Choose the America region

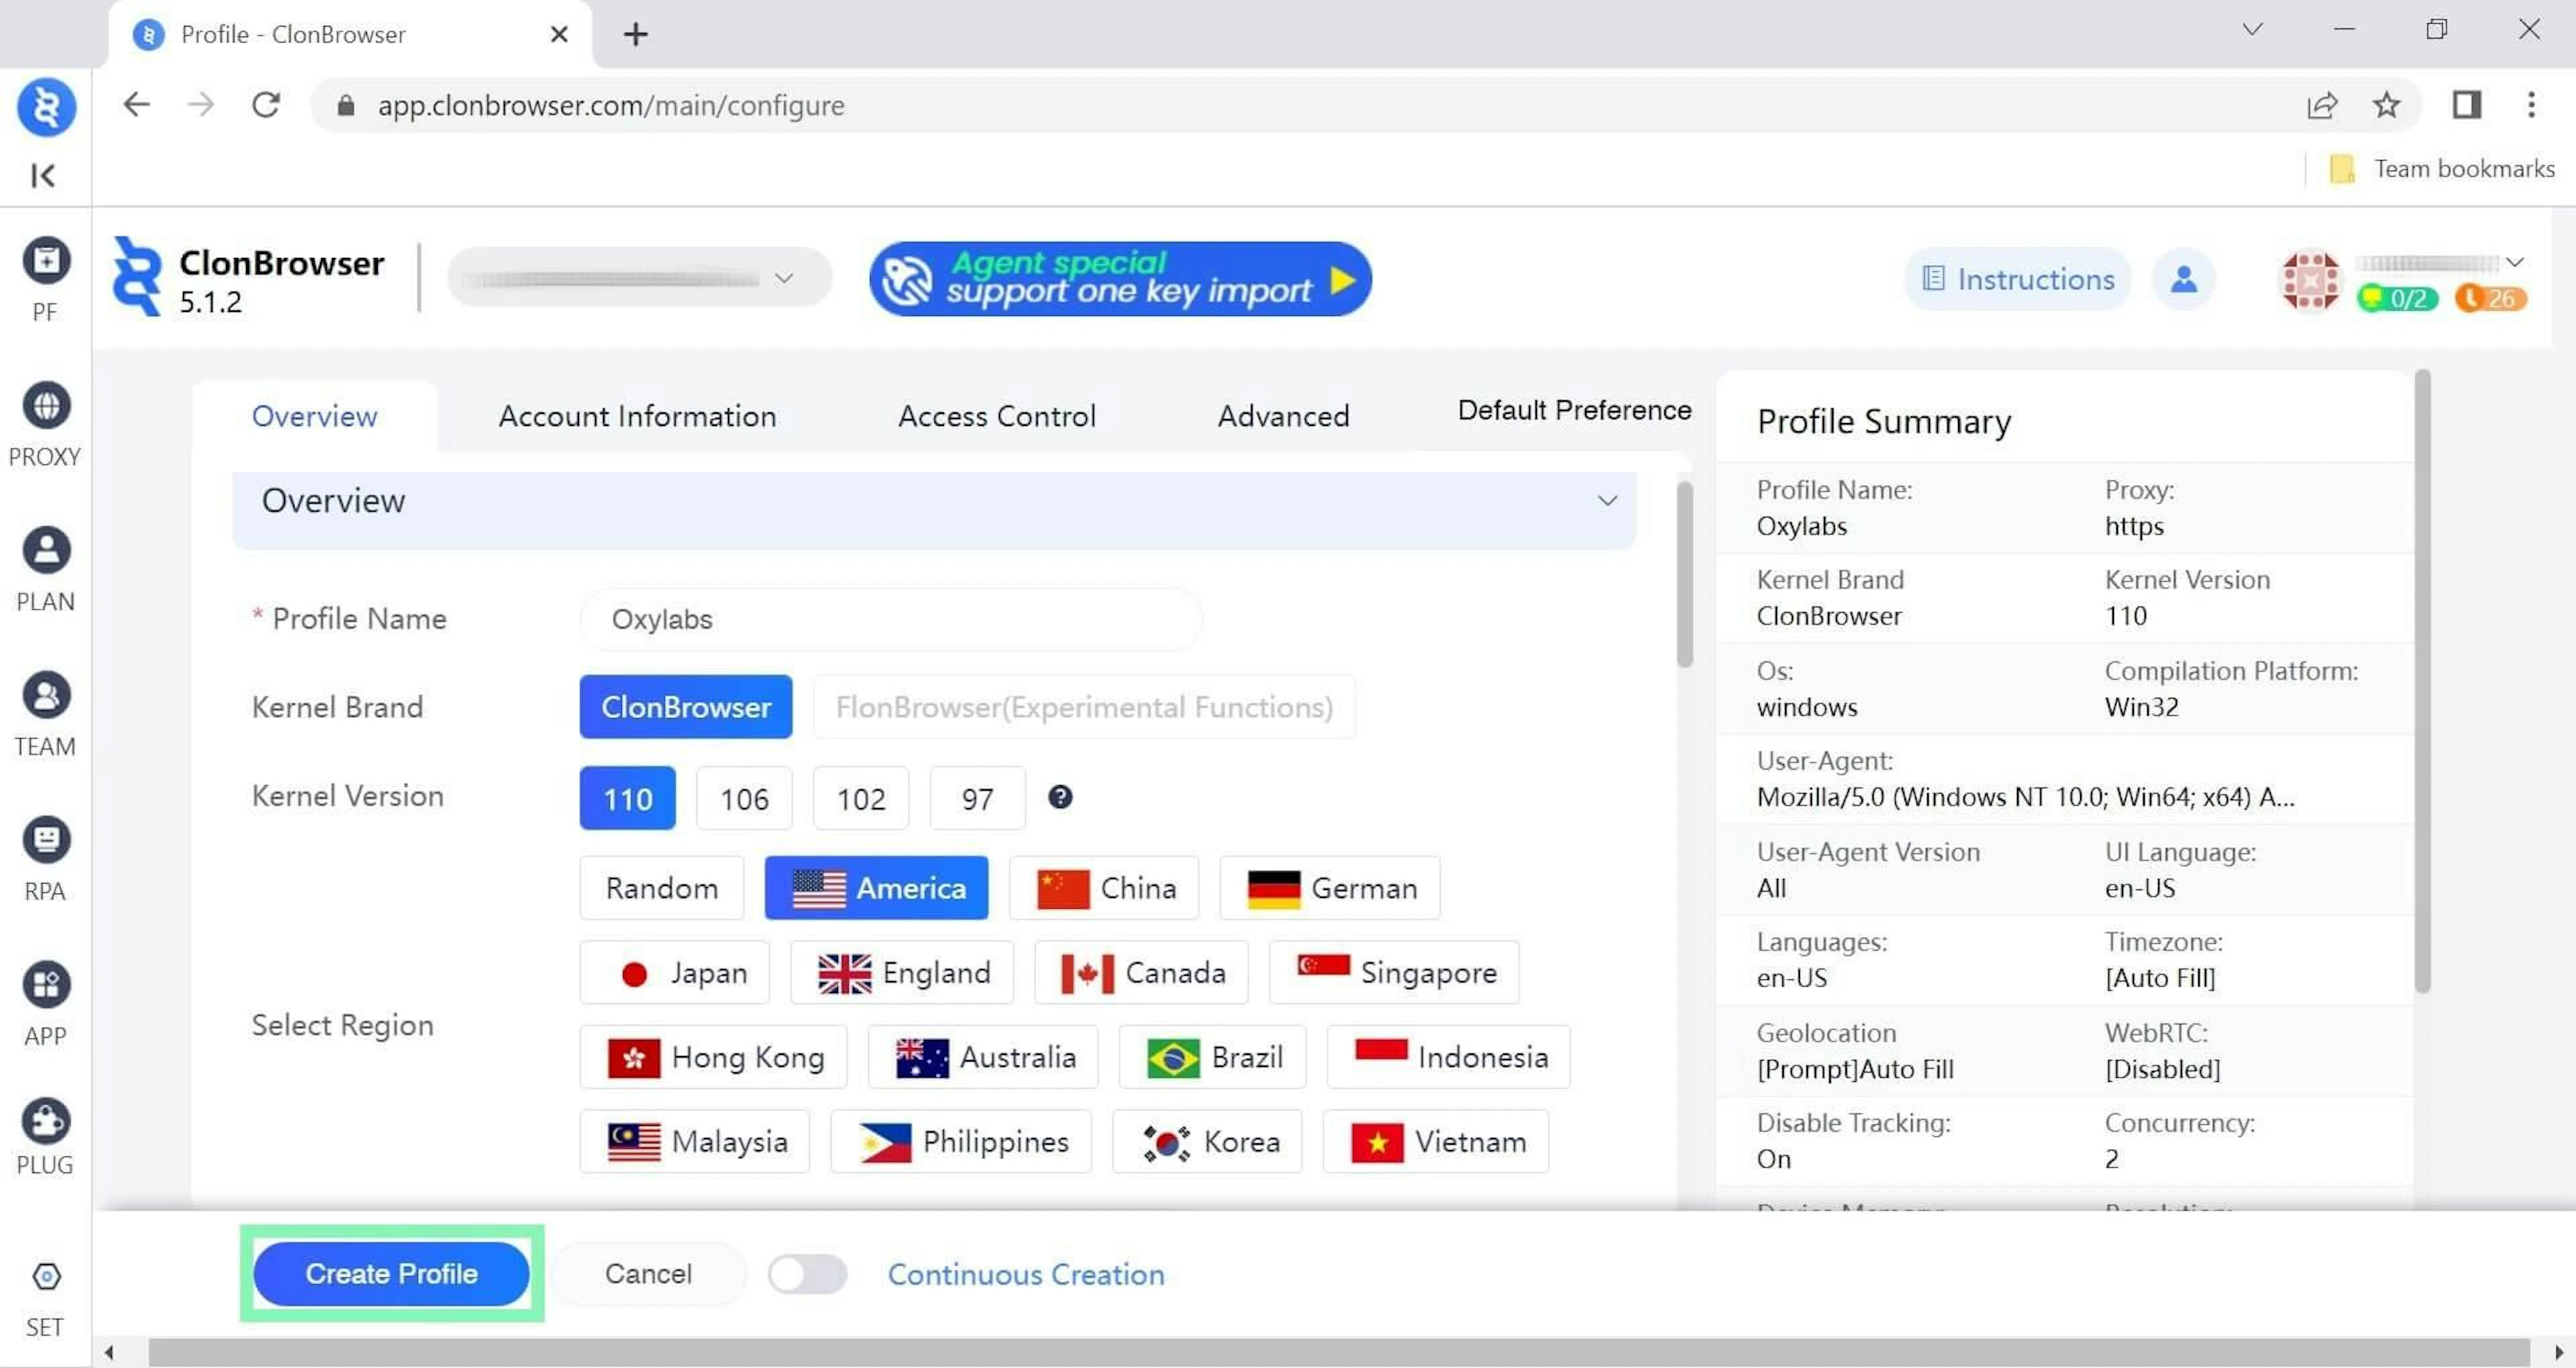876,888
